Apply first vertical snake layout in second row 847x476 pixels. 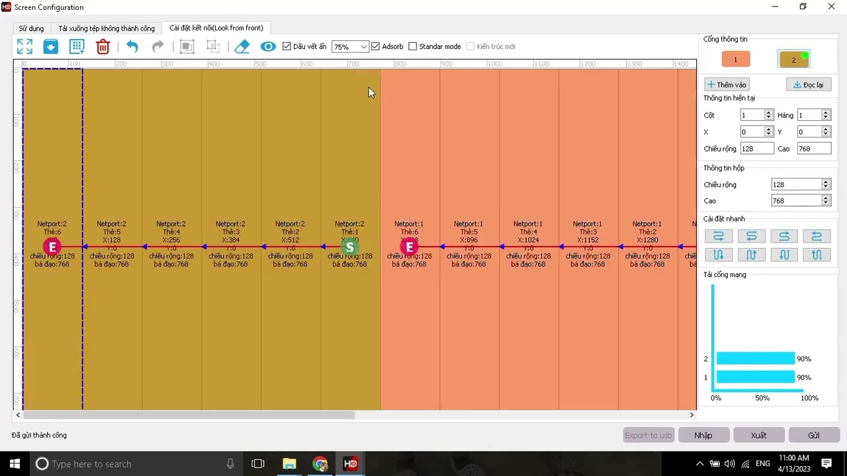point(719,255)
